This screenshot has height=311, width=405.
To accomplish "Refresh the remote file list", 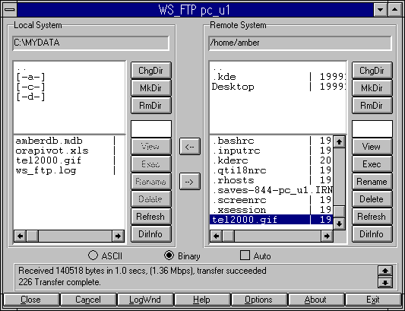I will 372,217.
